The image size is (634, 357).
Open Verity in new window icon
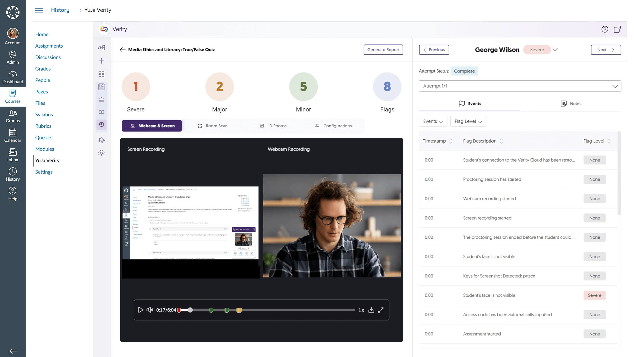pyautogui.click(x=617, y=29)
